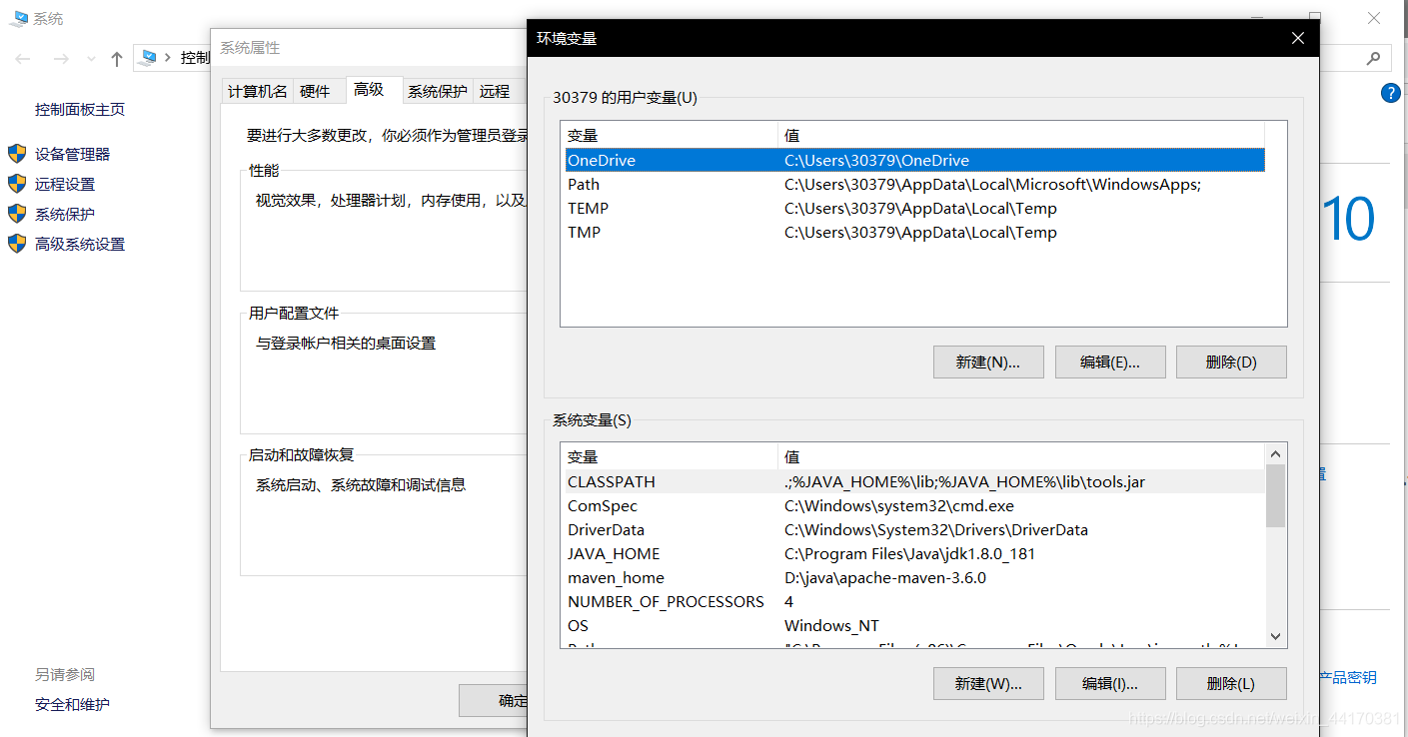Select the TMP user variable
1408x737 pixels.
coord(914,232)
